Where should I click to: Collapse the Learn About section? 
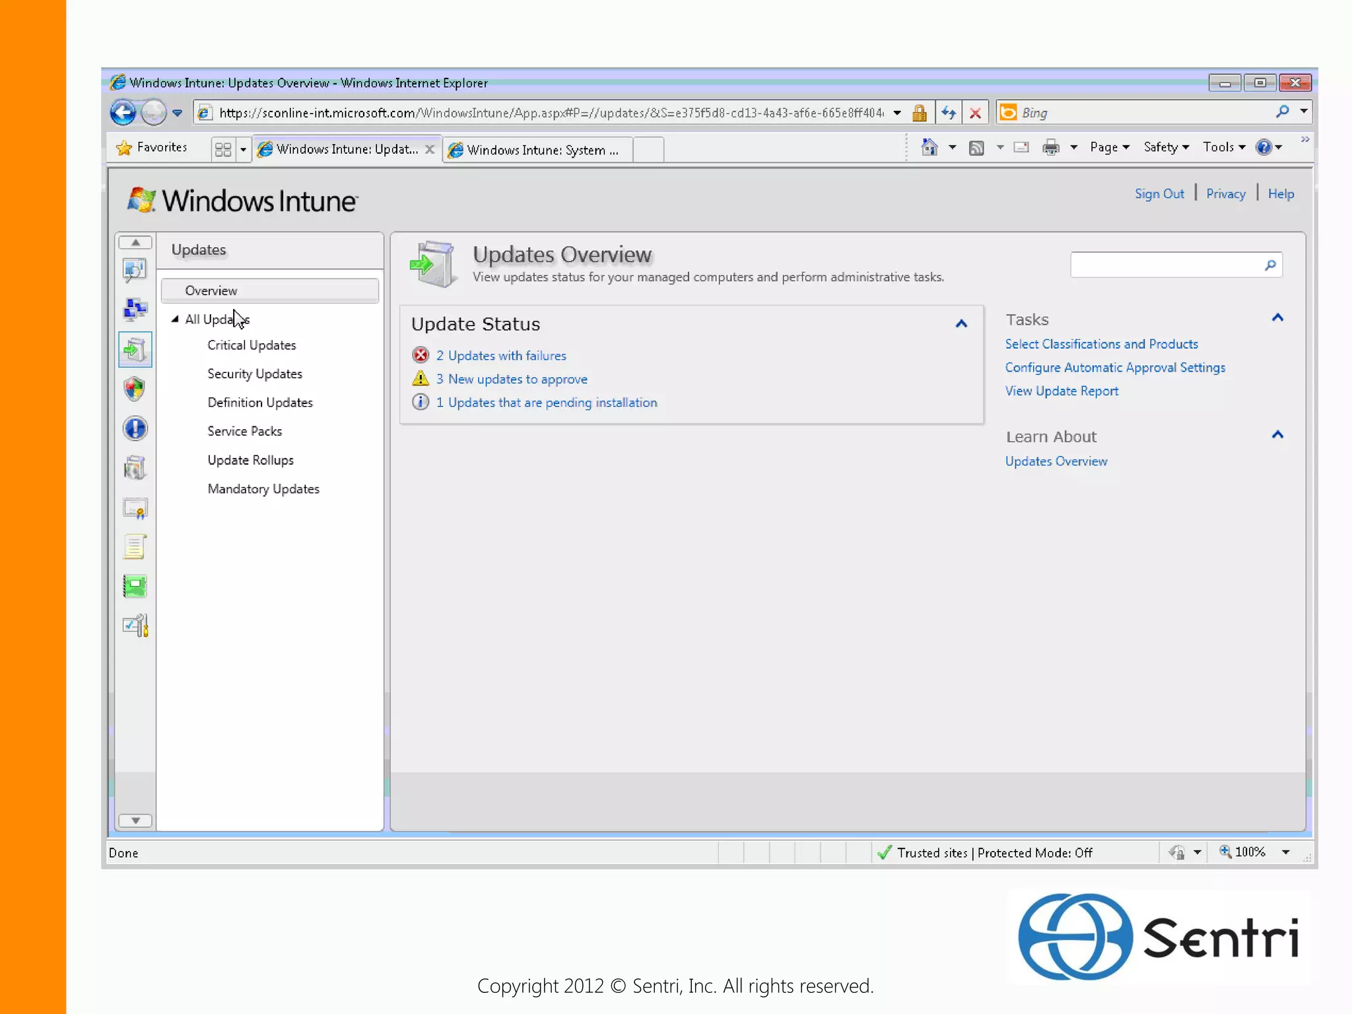(x=1277, y=435)
